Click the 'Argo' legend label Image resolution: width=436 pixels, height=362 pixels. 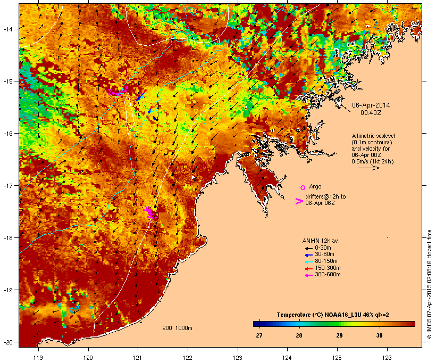click(x=315, y=186)
